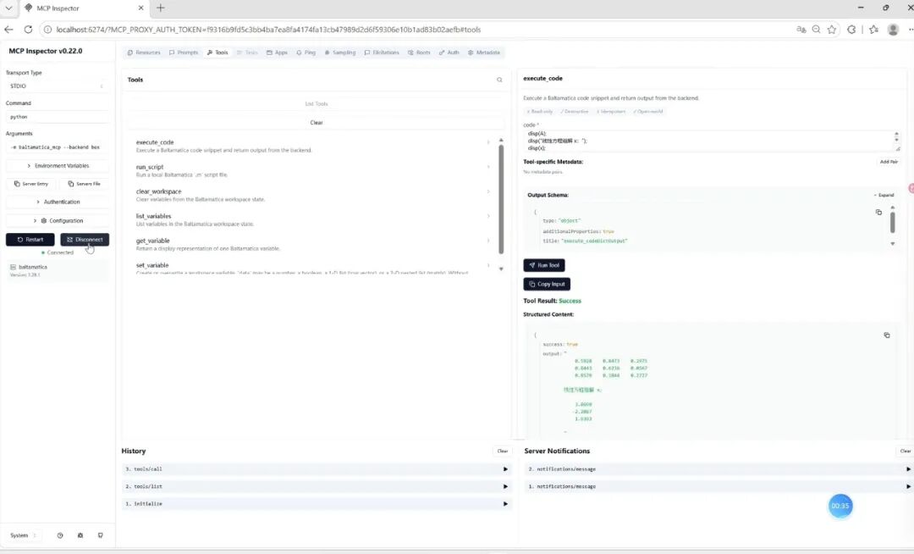Switch to the Prompts tab
The image size is (914, 554).
pyautogui.click(x=184, y=53)
